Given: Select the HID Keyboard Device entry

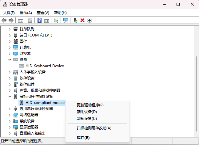Looking at the screenshot, I should (45, 66).
